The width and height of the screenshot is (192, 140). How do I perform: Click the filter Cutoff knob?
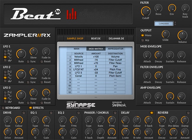pyautogui.click(x=146, y=11)
